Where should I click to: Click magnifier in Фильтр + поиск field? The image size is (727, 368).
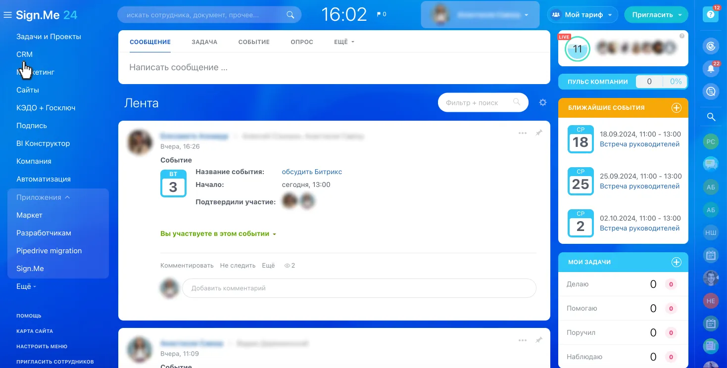coord(517,102)
